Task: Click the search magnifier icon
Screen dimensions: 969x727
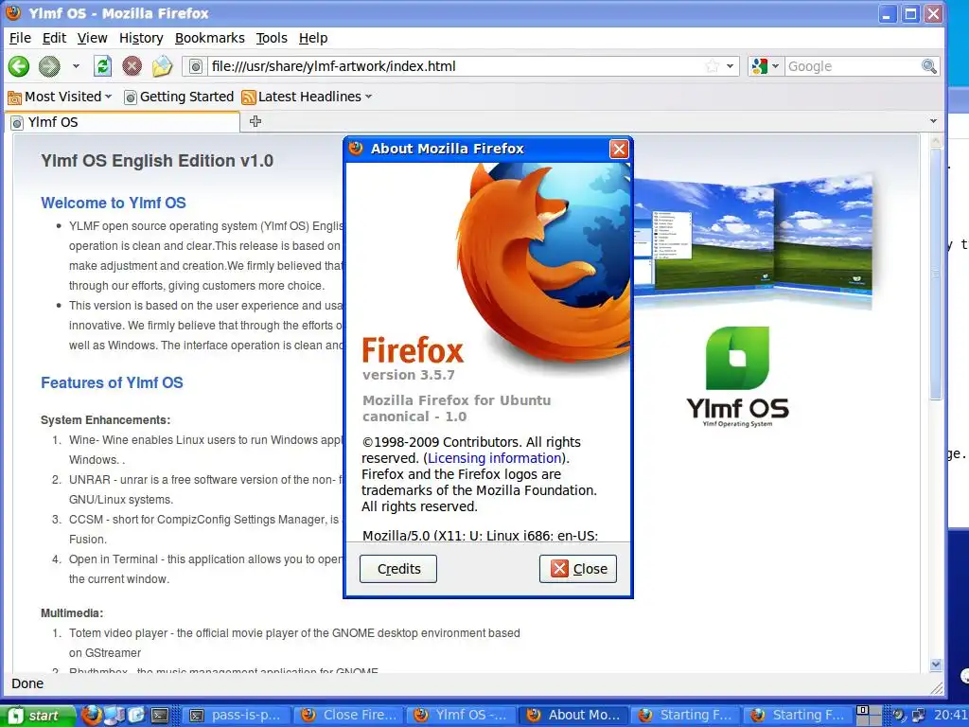Action: [928, 66]
